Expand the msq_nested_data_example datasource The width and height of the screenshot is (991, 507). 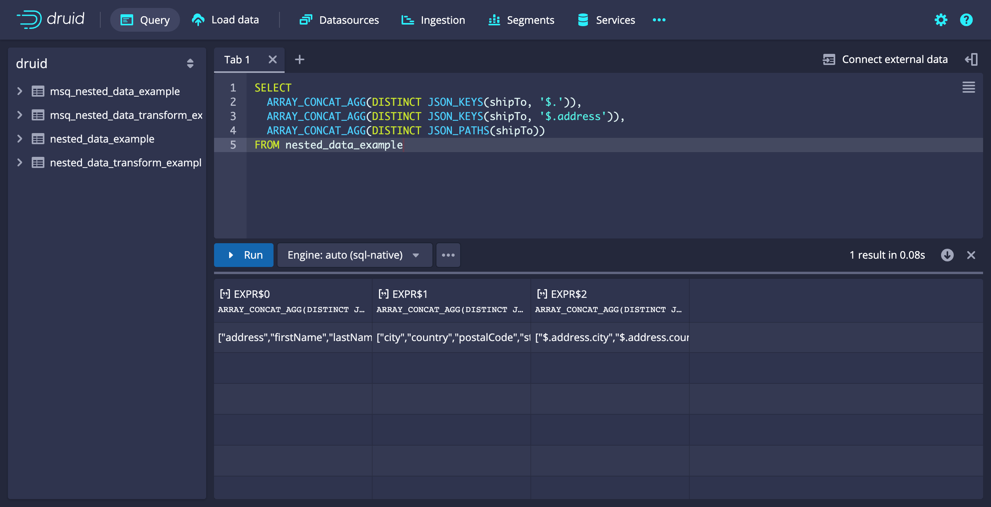pos(19,91)
